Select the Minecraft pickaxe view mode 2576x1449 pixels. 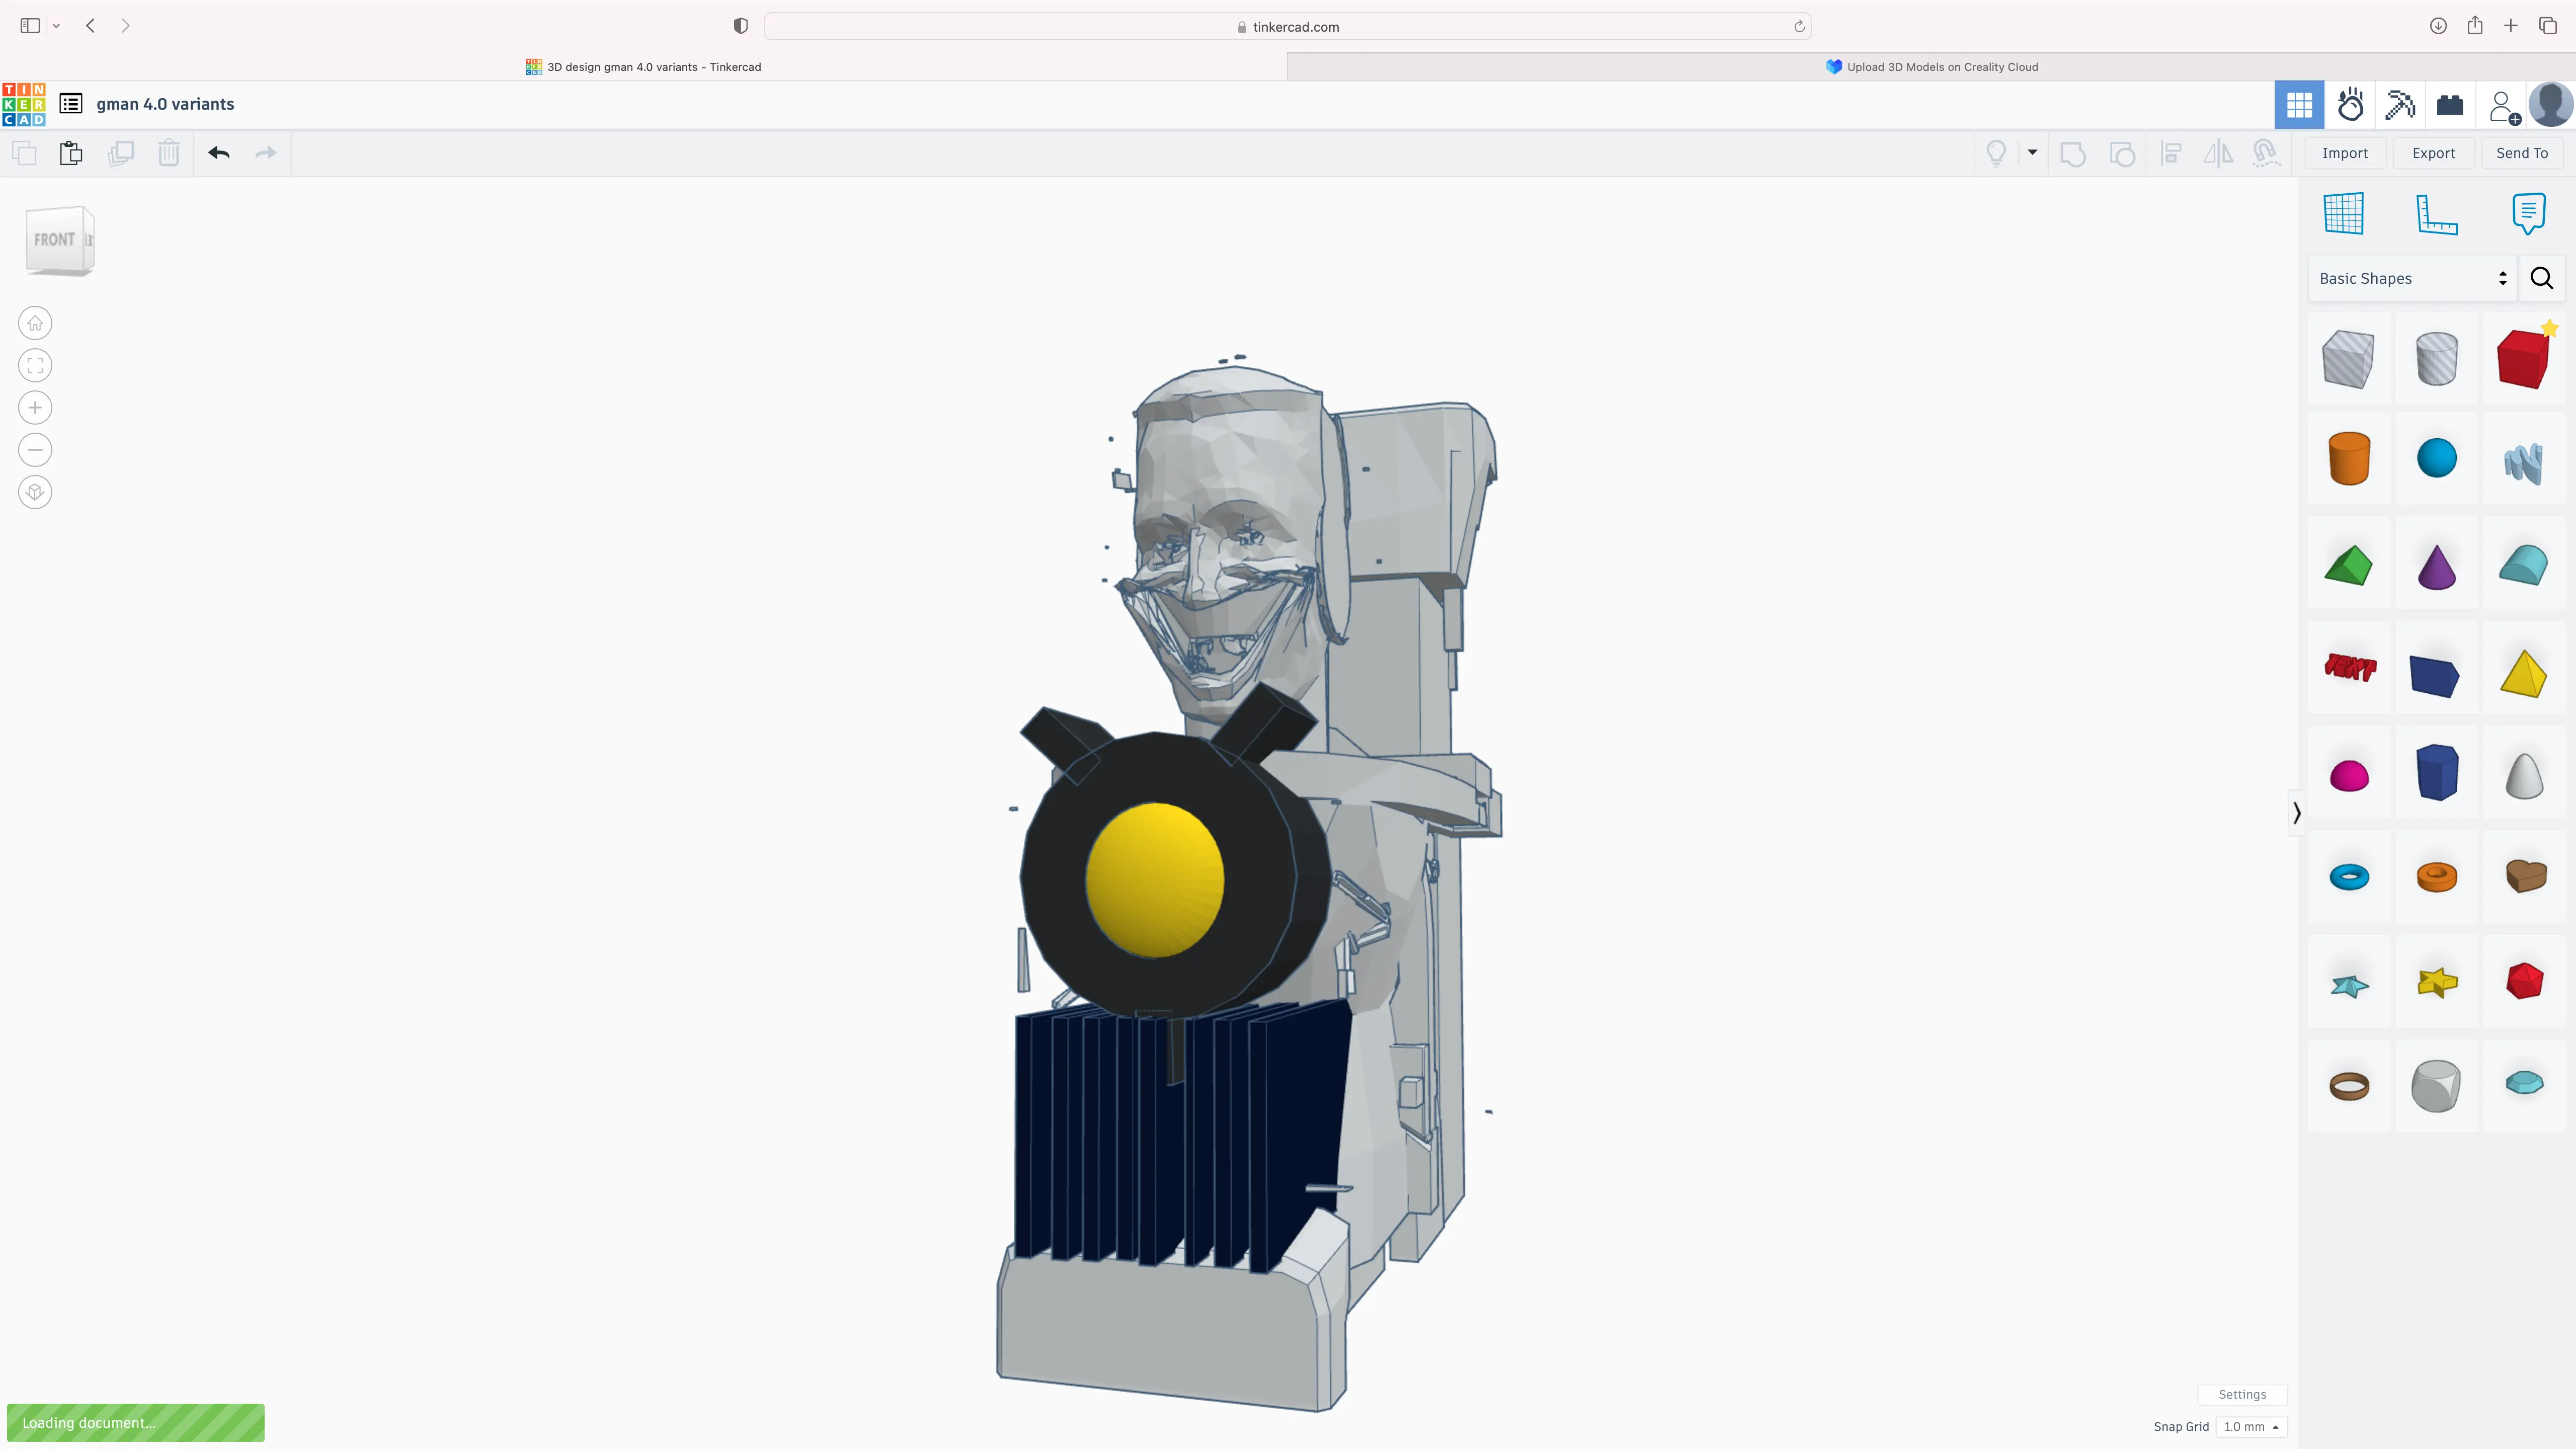(2398, 104)
